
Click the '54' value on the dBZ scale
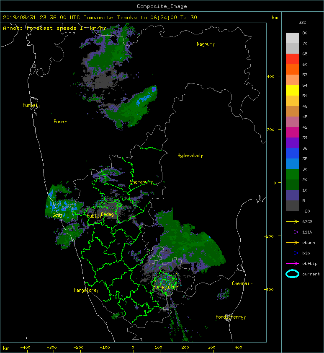(305, 86)
